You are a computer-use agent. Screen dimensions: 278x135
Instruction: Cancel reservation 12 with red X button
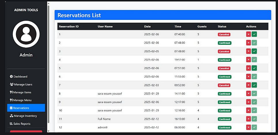point(248,128)
